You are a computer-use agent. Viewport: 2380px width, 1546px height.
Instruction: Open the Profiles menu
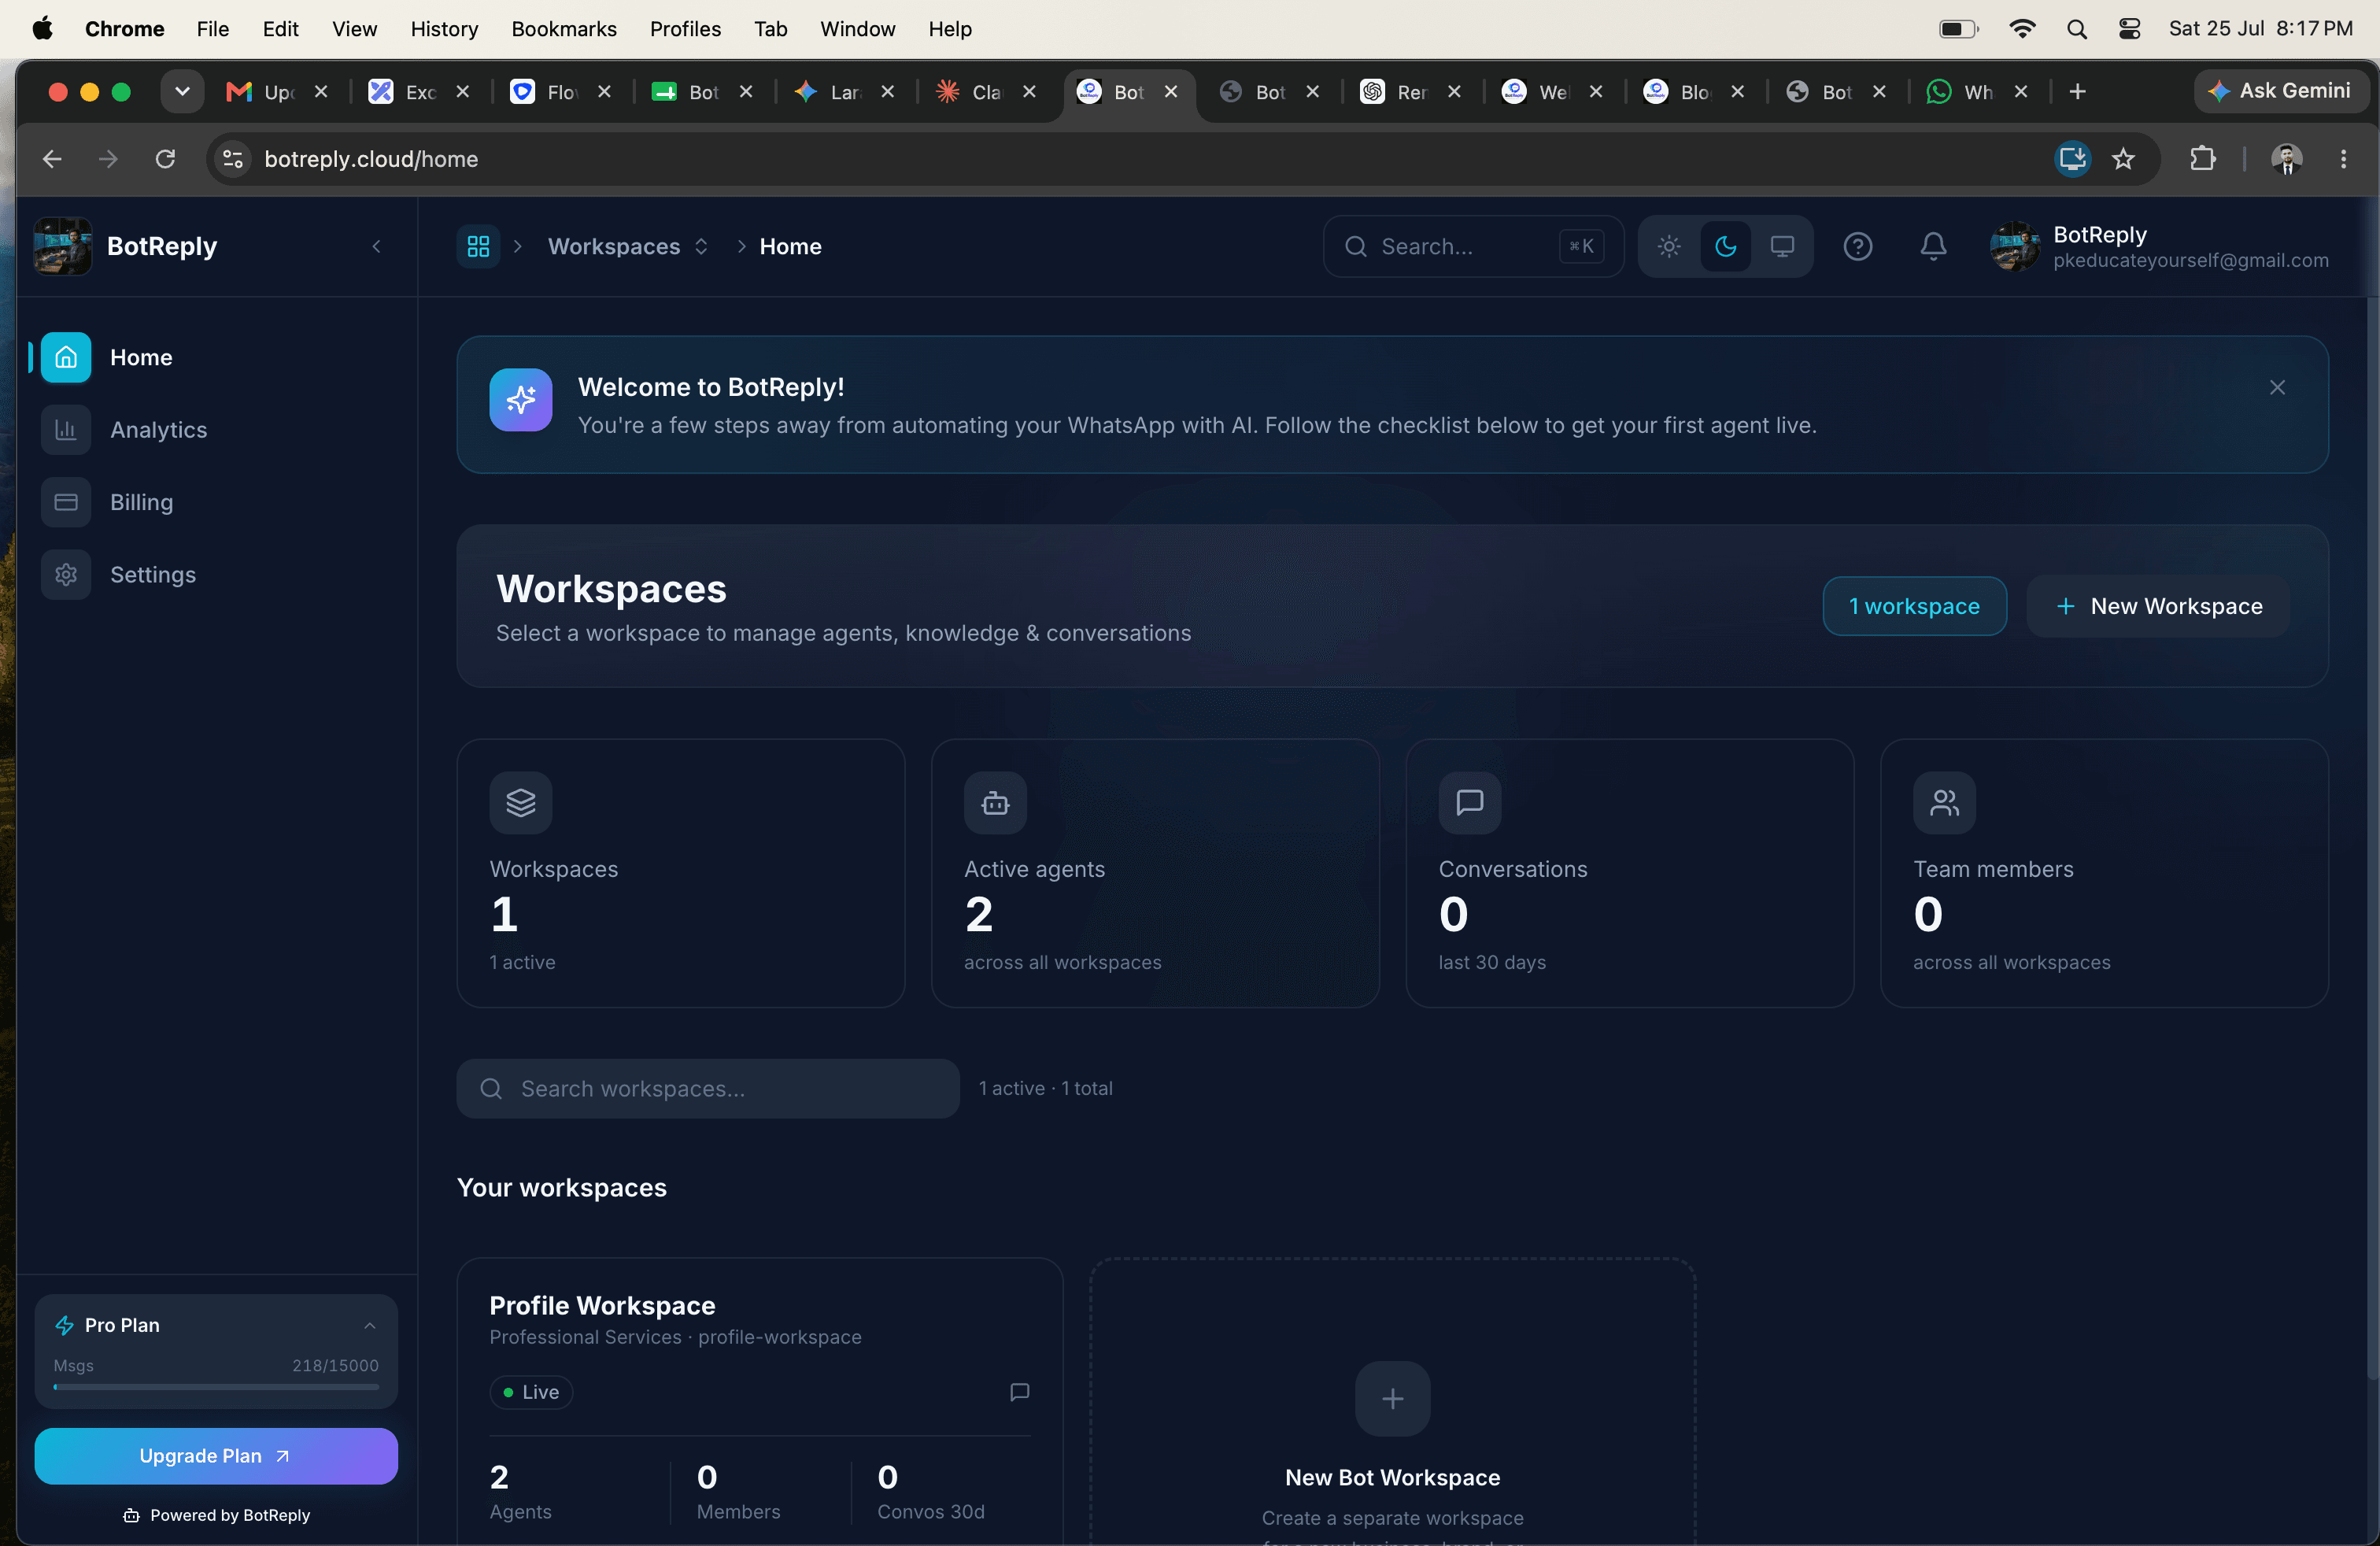pyautogui.click(x=685, y=29)
